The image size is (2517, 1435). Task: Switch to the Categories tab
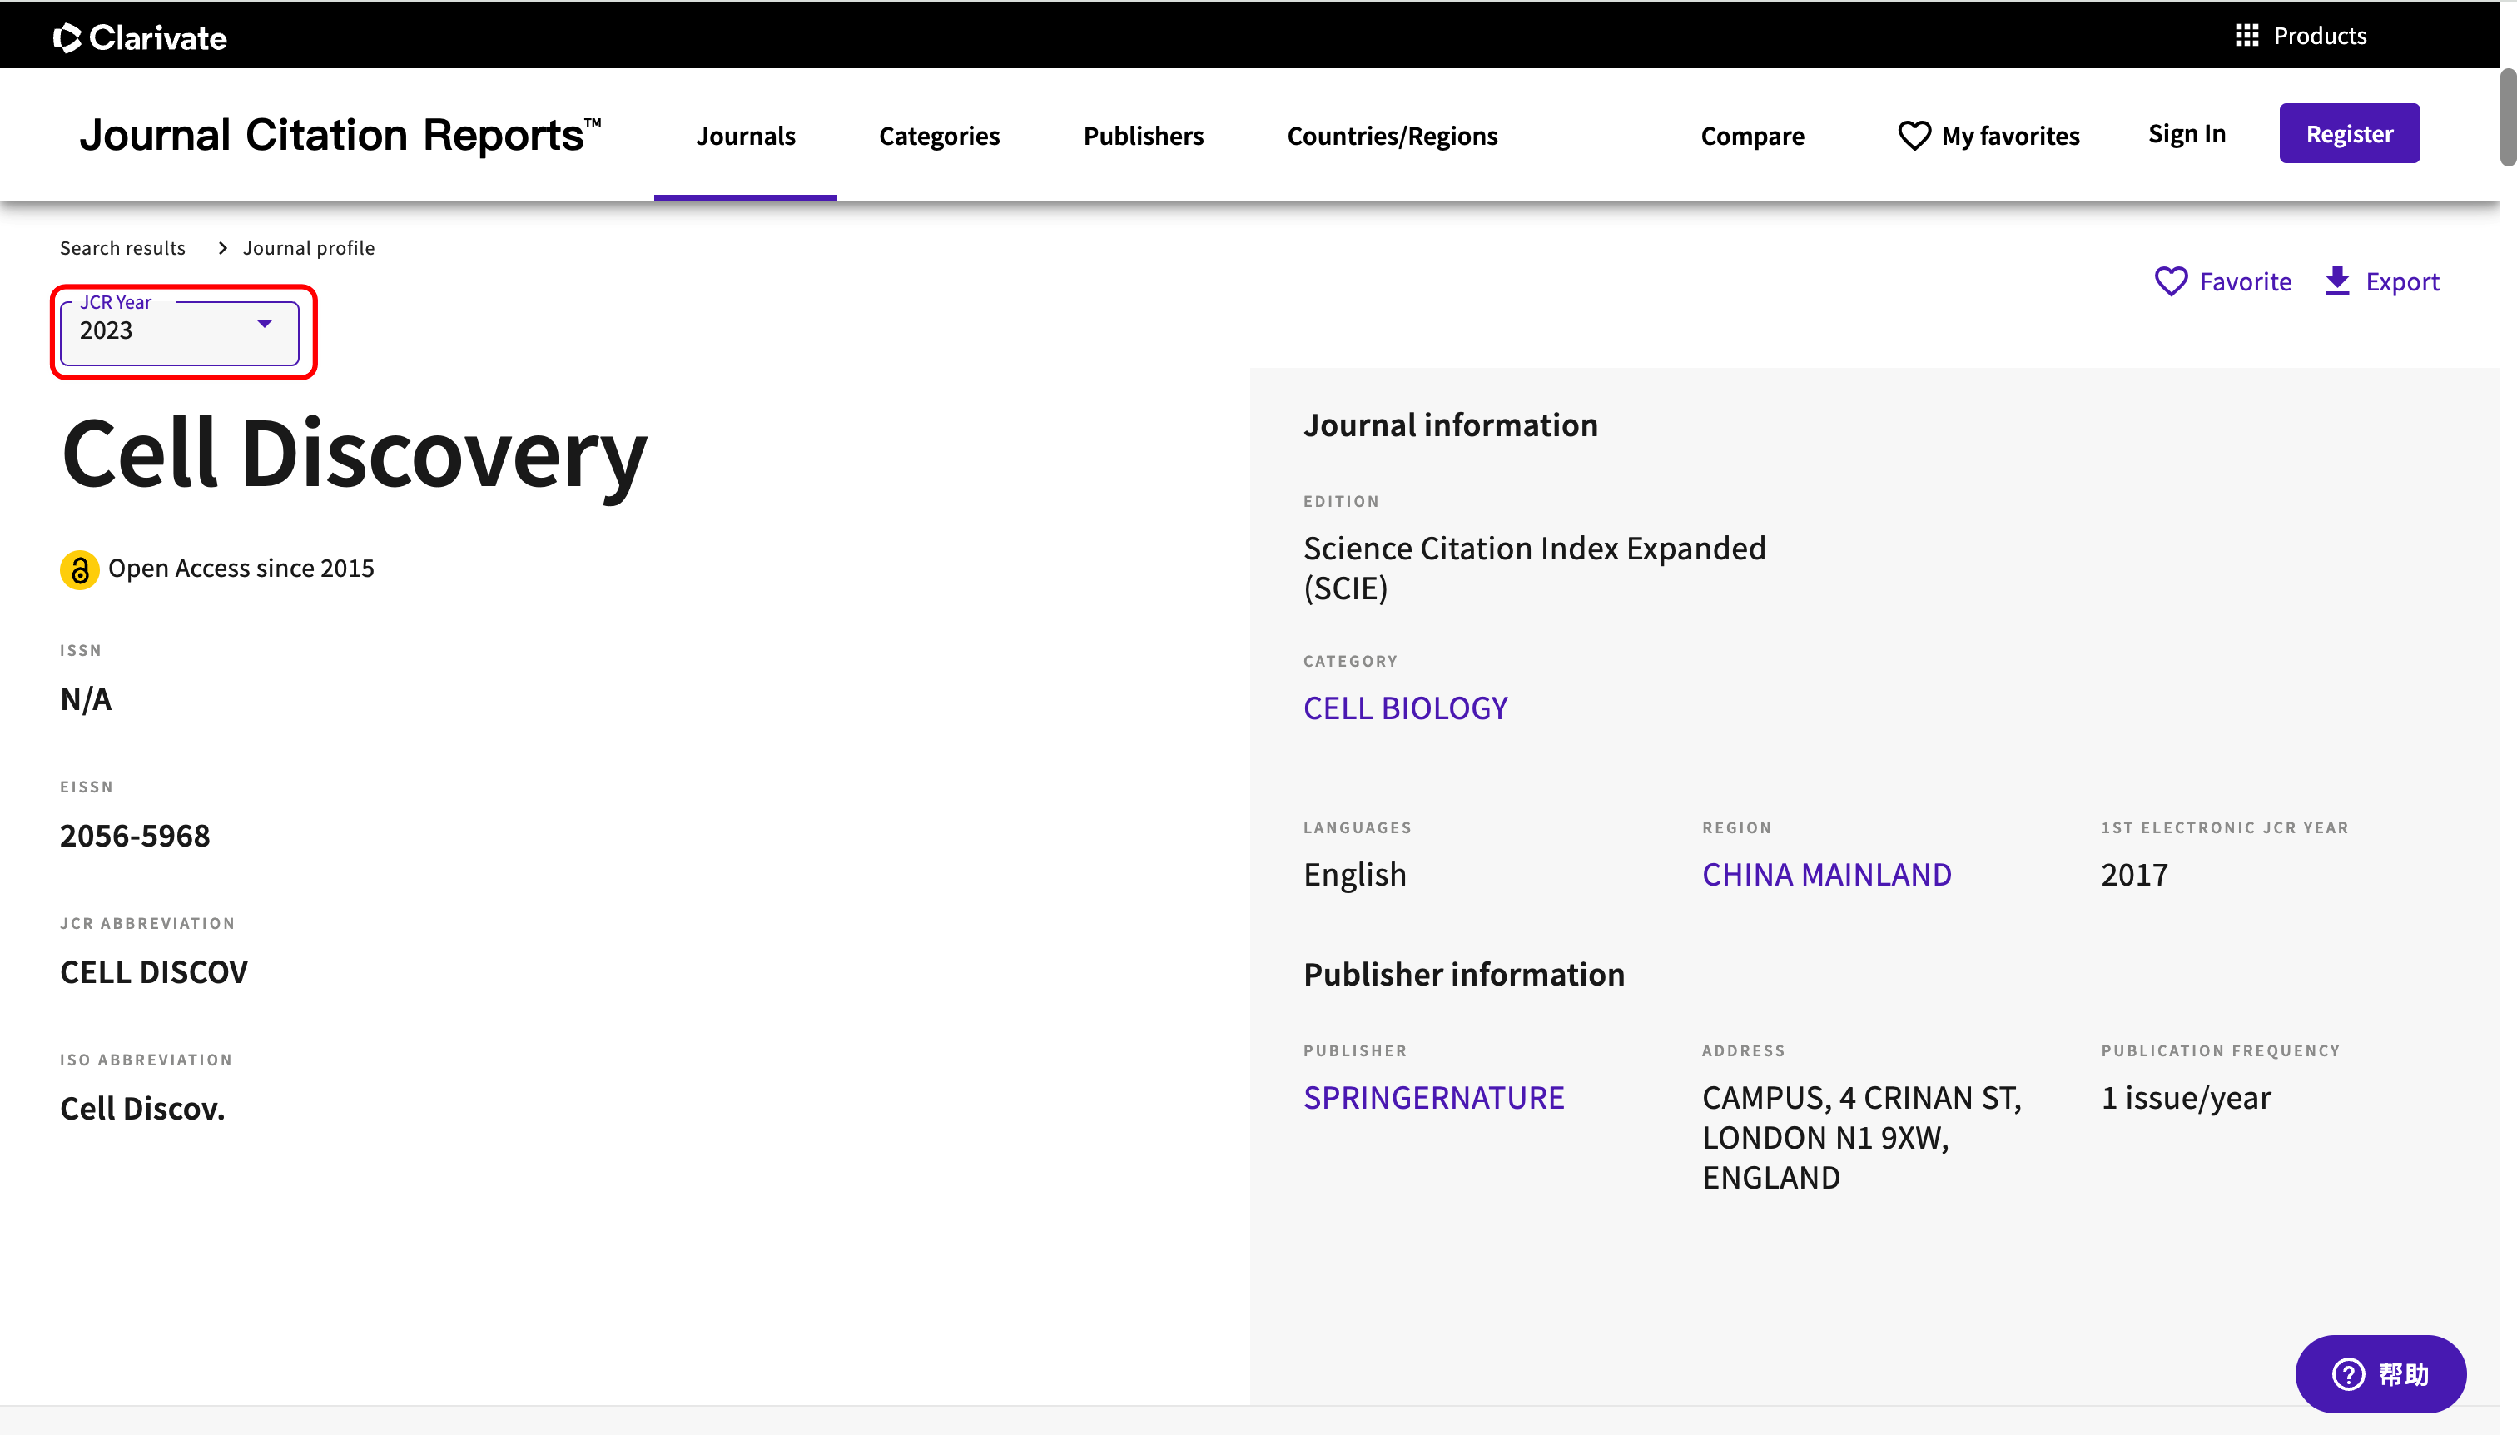[x=938, y=135]
